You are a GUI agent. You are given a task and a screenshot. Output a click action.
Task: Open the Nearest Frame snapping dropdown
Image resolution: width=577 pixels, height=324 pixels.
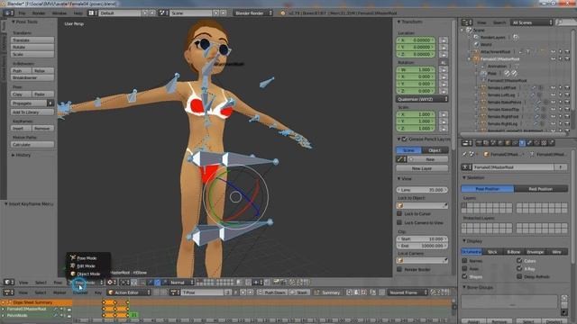tap(408, 292)
